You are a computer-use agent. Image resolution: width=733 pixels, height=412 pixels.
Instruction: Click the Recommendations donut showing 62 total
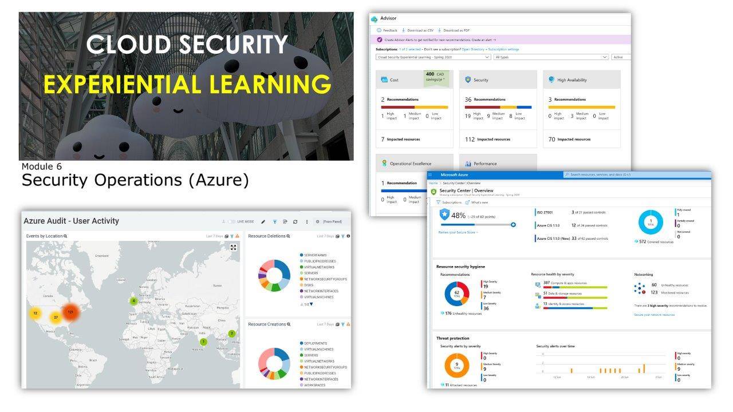[456, 294]
